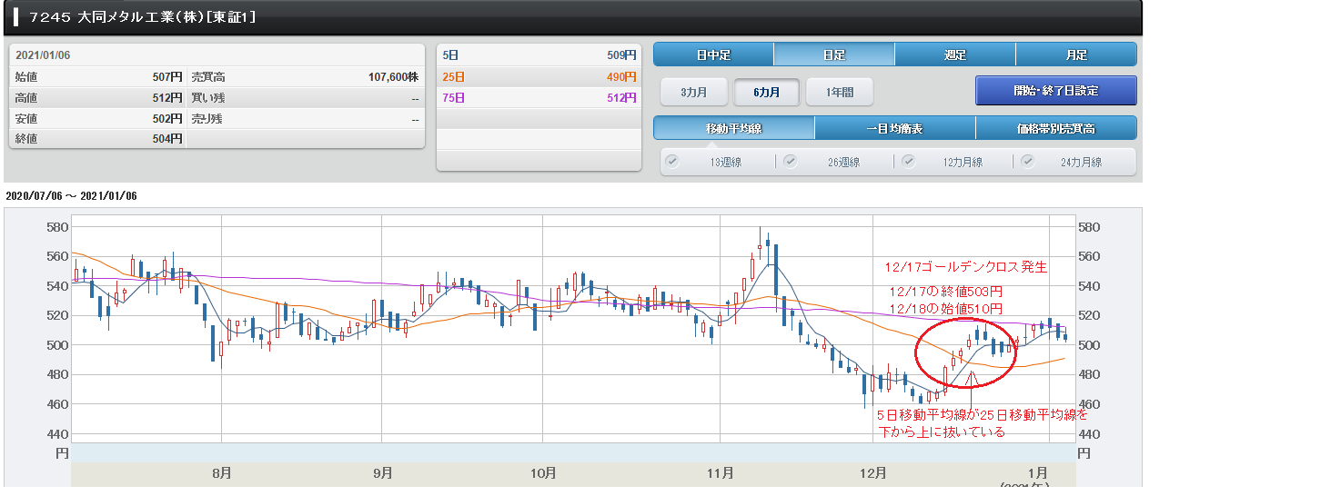
Task: Set the chart range to 3カ月
Action: [x=696, y=92]
